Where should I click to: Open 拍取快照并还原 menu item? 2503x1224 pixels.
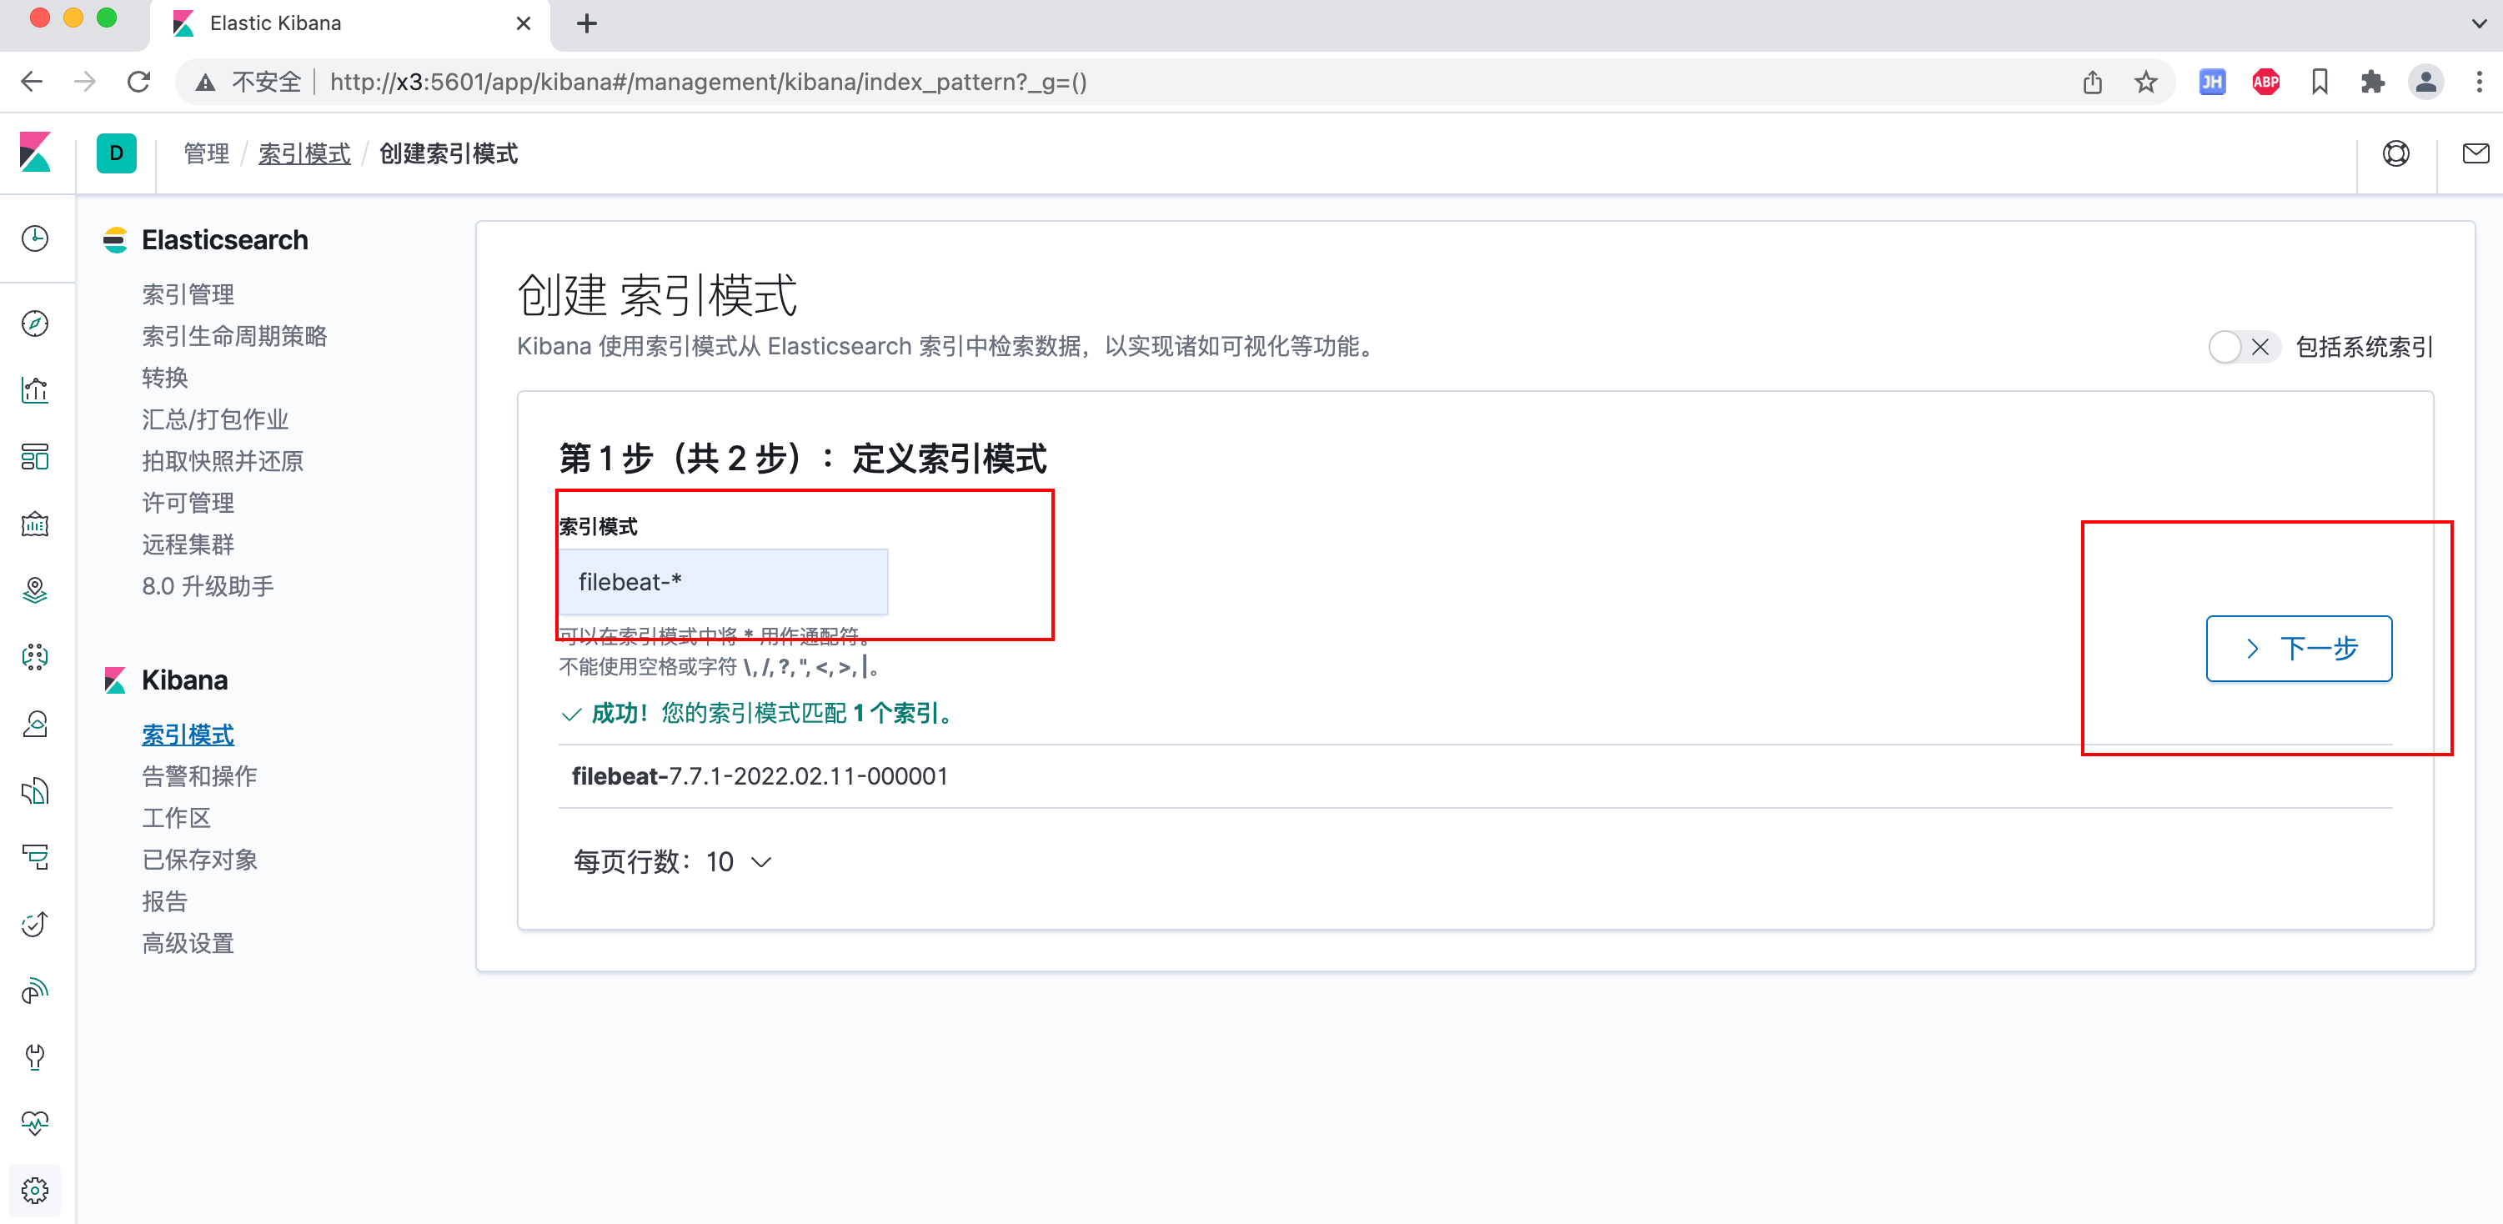pos(223,461)
